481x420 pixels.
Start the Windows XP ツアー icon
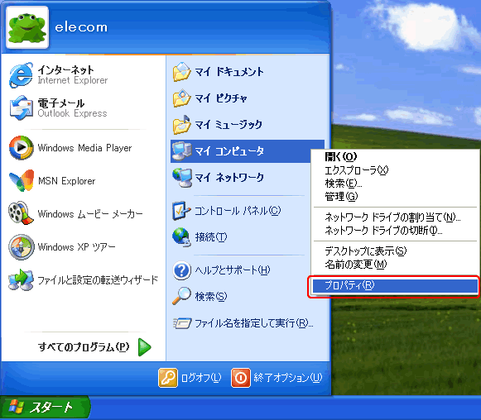tap(21, 246)
